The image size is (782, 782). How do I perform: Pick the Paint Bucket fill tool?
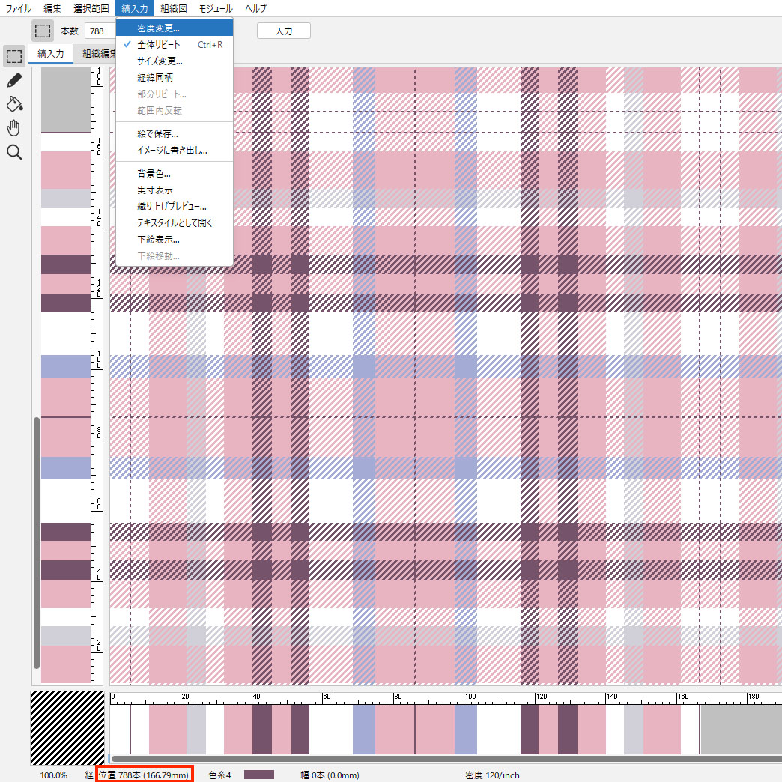13,103
